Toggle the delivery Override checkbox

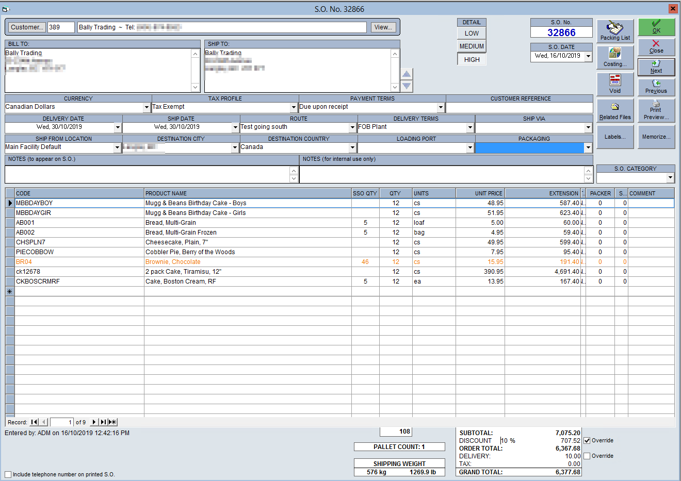587,456
